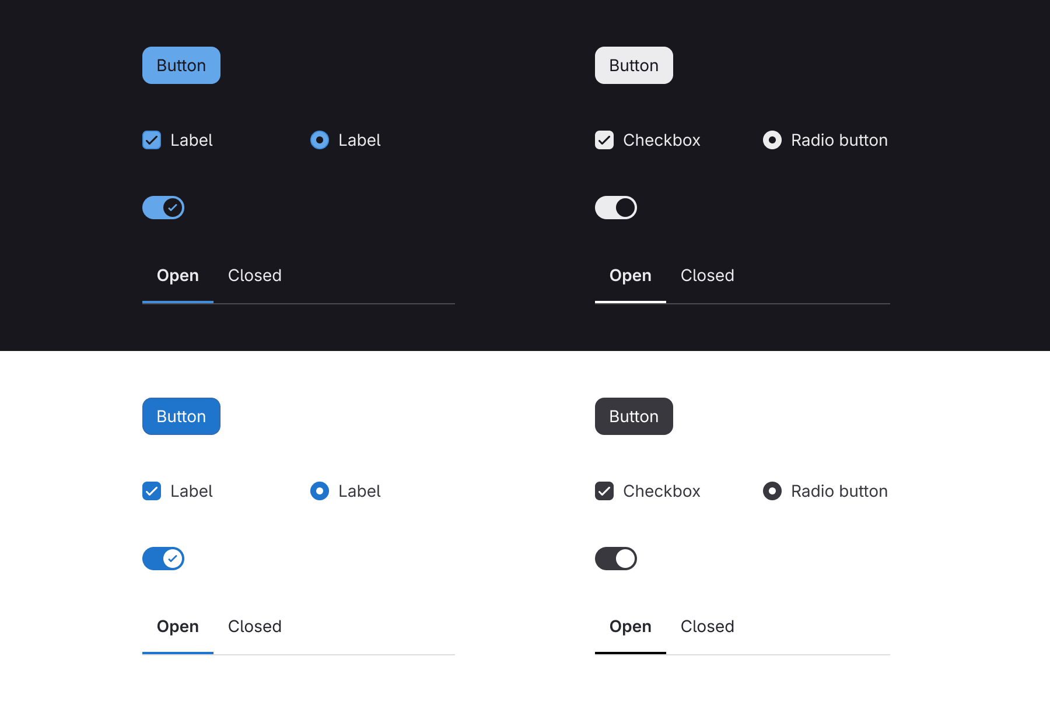Switch to Closed tab beside blue-underlined dark Open

pyautogui.click(x=255, y=275)
